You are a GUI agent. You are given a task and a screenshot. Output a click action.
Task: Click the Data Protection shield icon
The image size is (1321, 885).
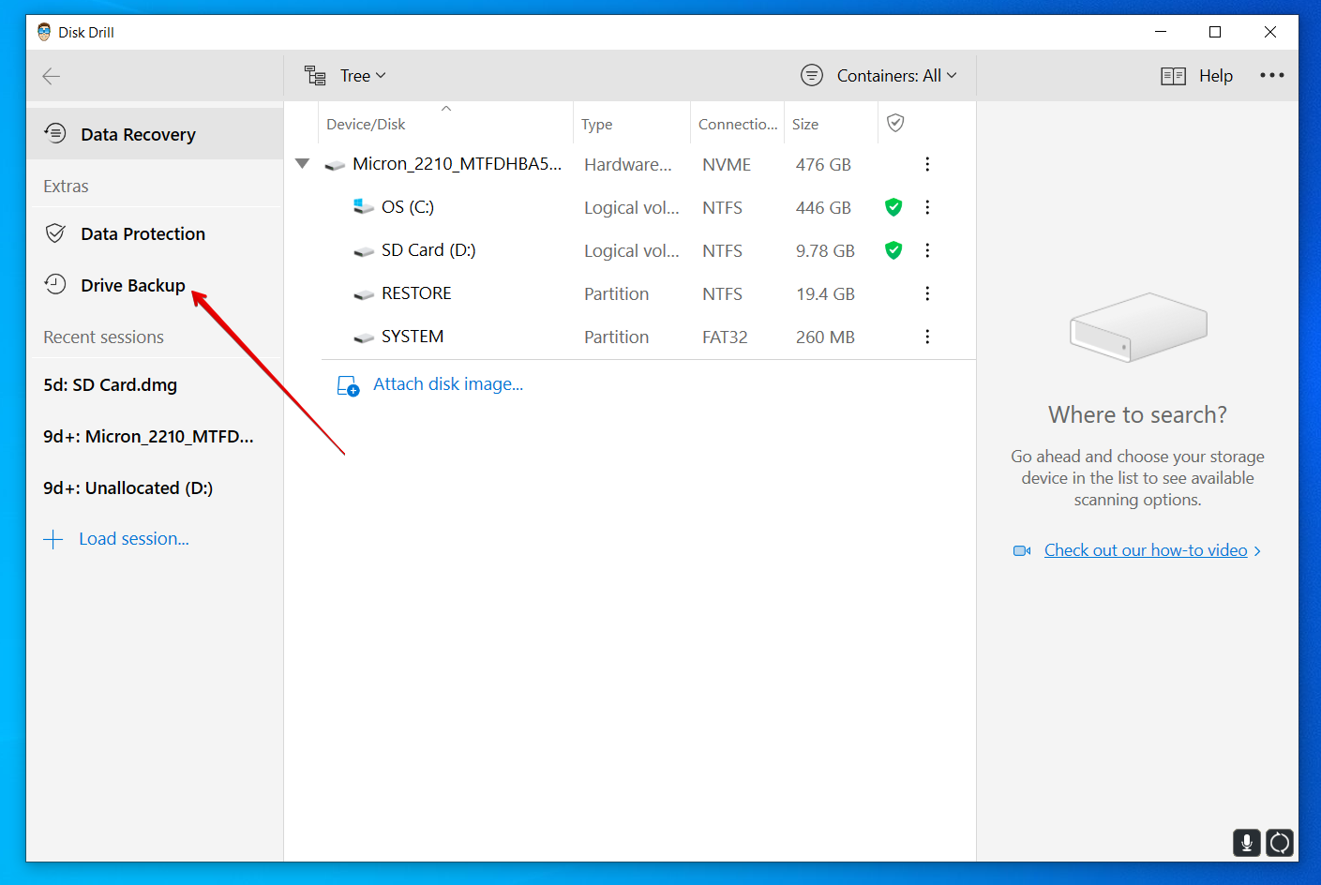click(55, 232)
